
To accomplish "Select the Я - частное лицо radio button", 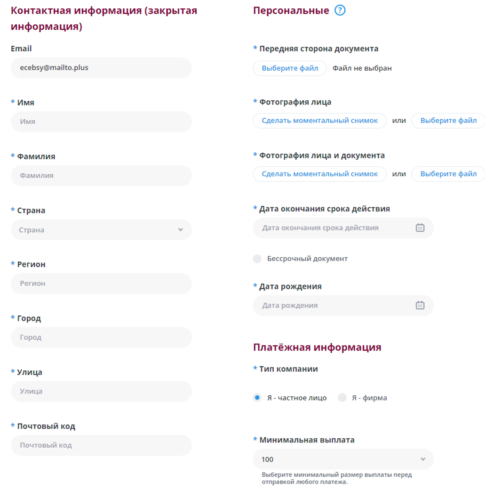I will (x=257, y=398).
